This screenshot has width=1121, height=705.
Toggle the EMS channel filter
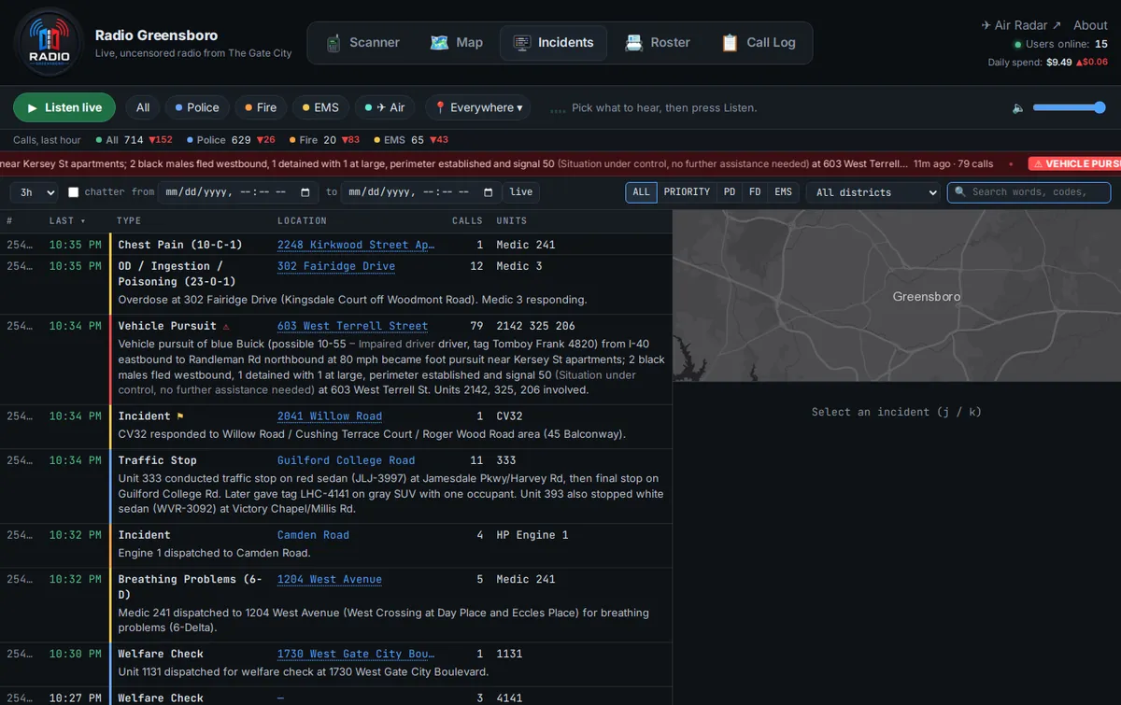[319, 107]
